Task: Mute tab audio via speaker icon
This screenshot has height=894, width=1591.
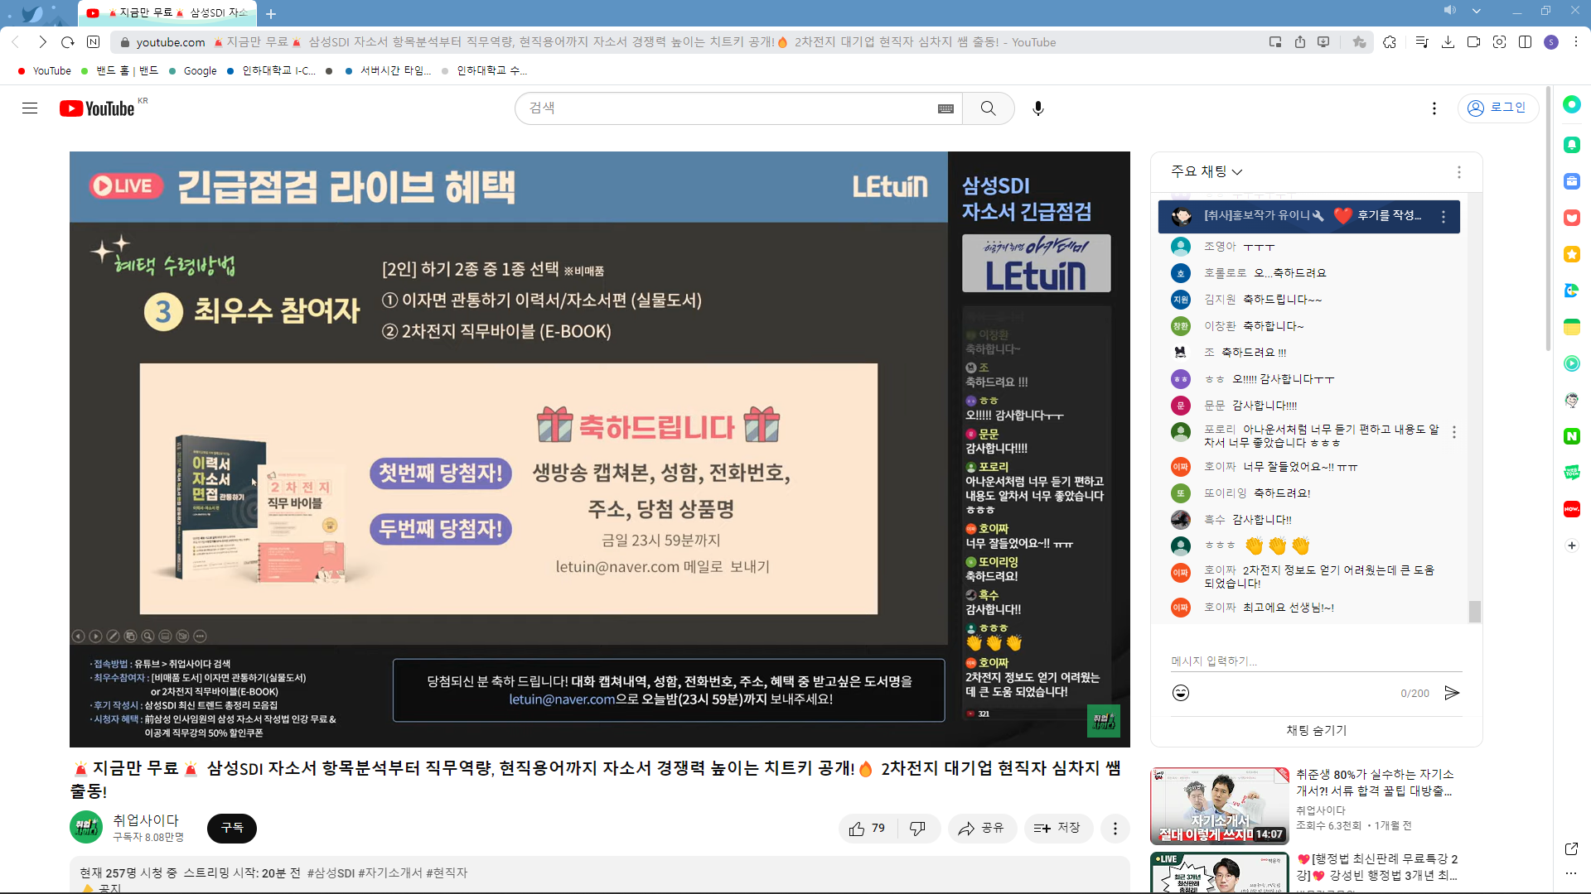Action: 1449,11
